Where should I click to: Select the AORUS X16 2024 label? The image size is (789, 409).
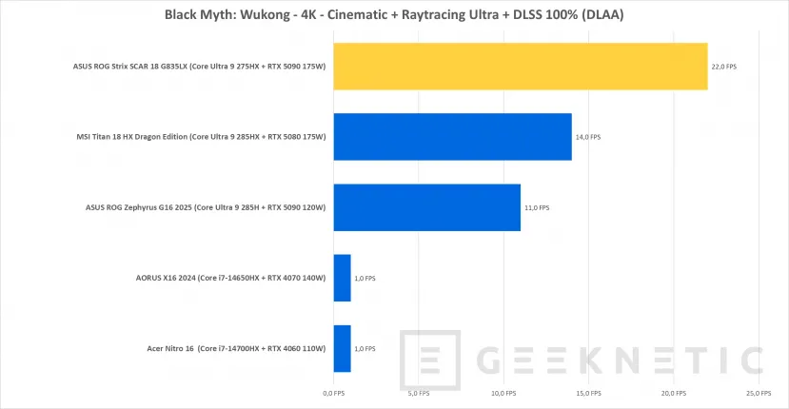point(230,278)
